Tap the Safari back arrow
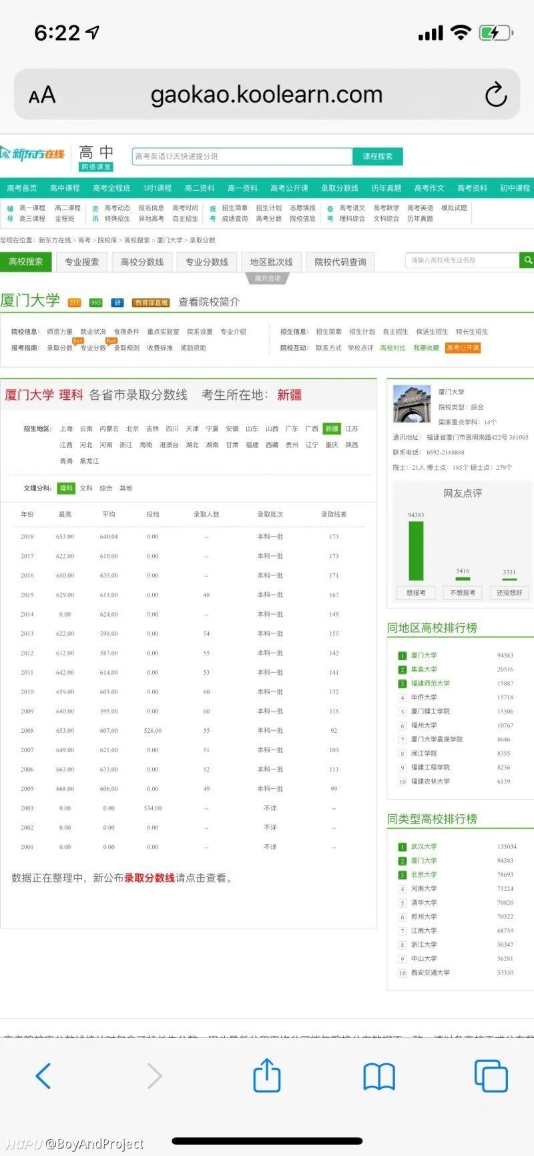This screenshot has height=1156, width=534. click(x=43, y=1076)
